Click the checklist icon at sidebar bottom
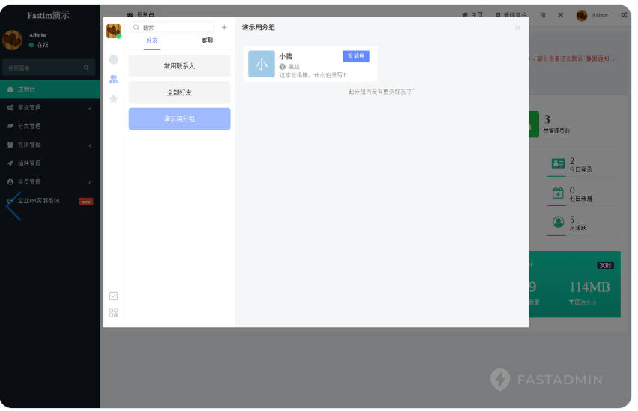The height and width of the screenshot is (411, 638). coord(113,295)
